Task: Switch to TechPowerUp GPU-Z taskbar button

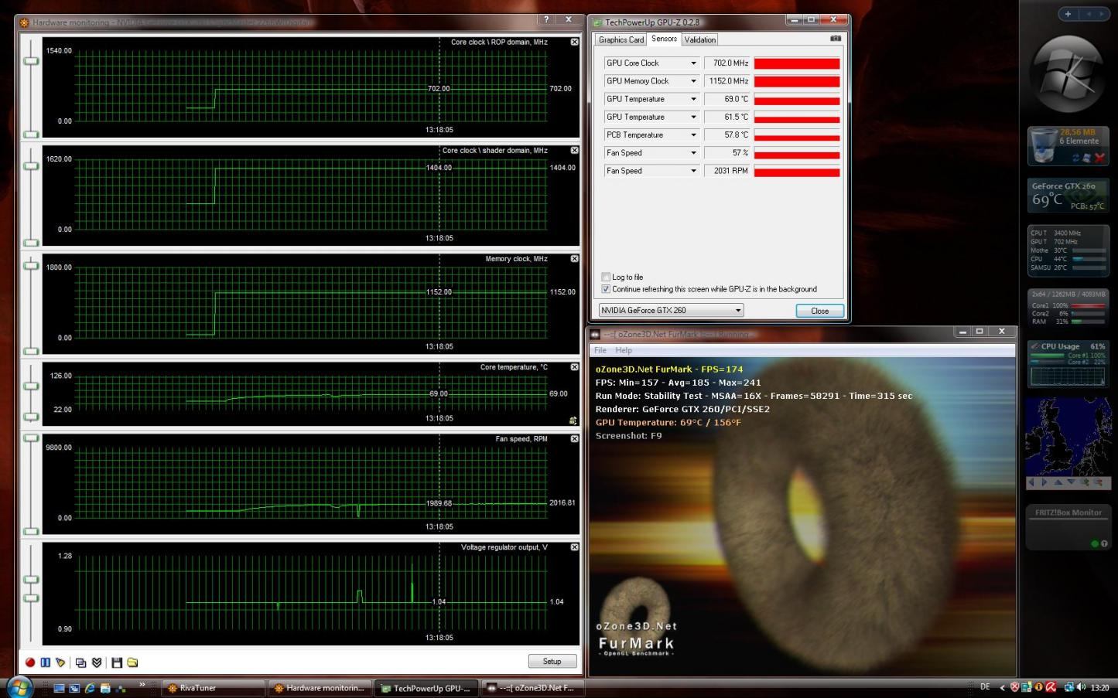Action: 426,688
